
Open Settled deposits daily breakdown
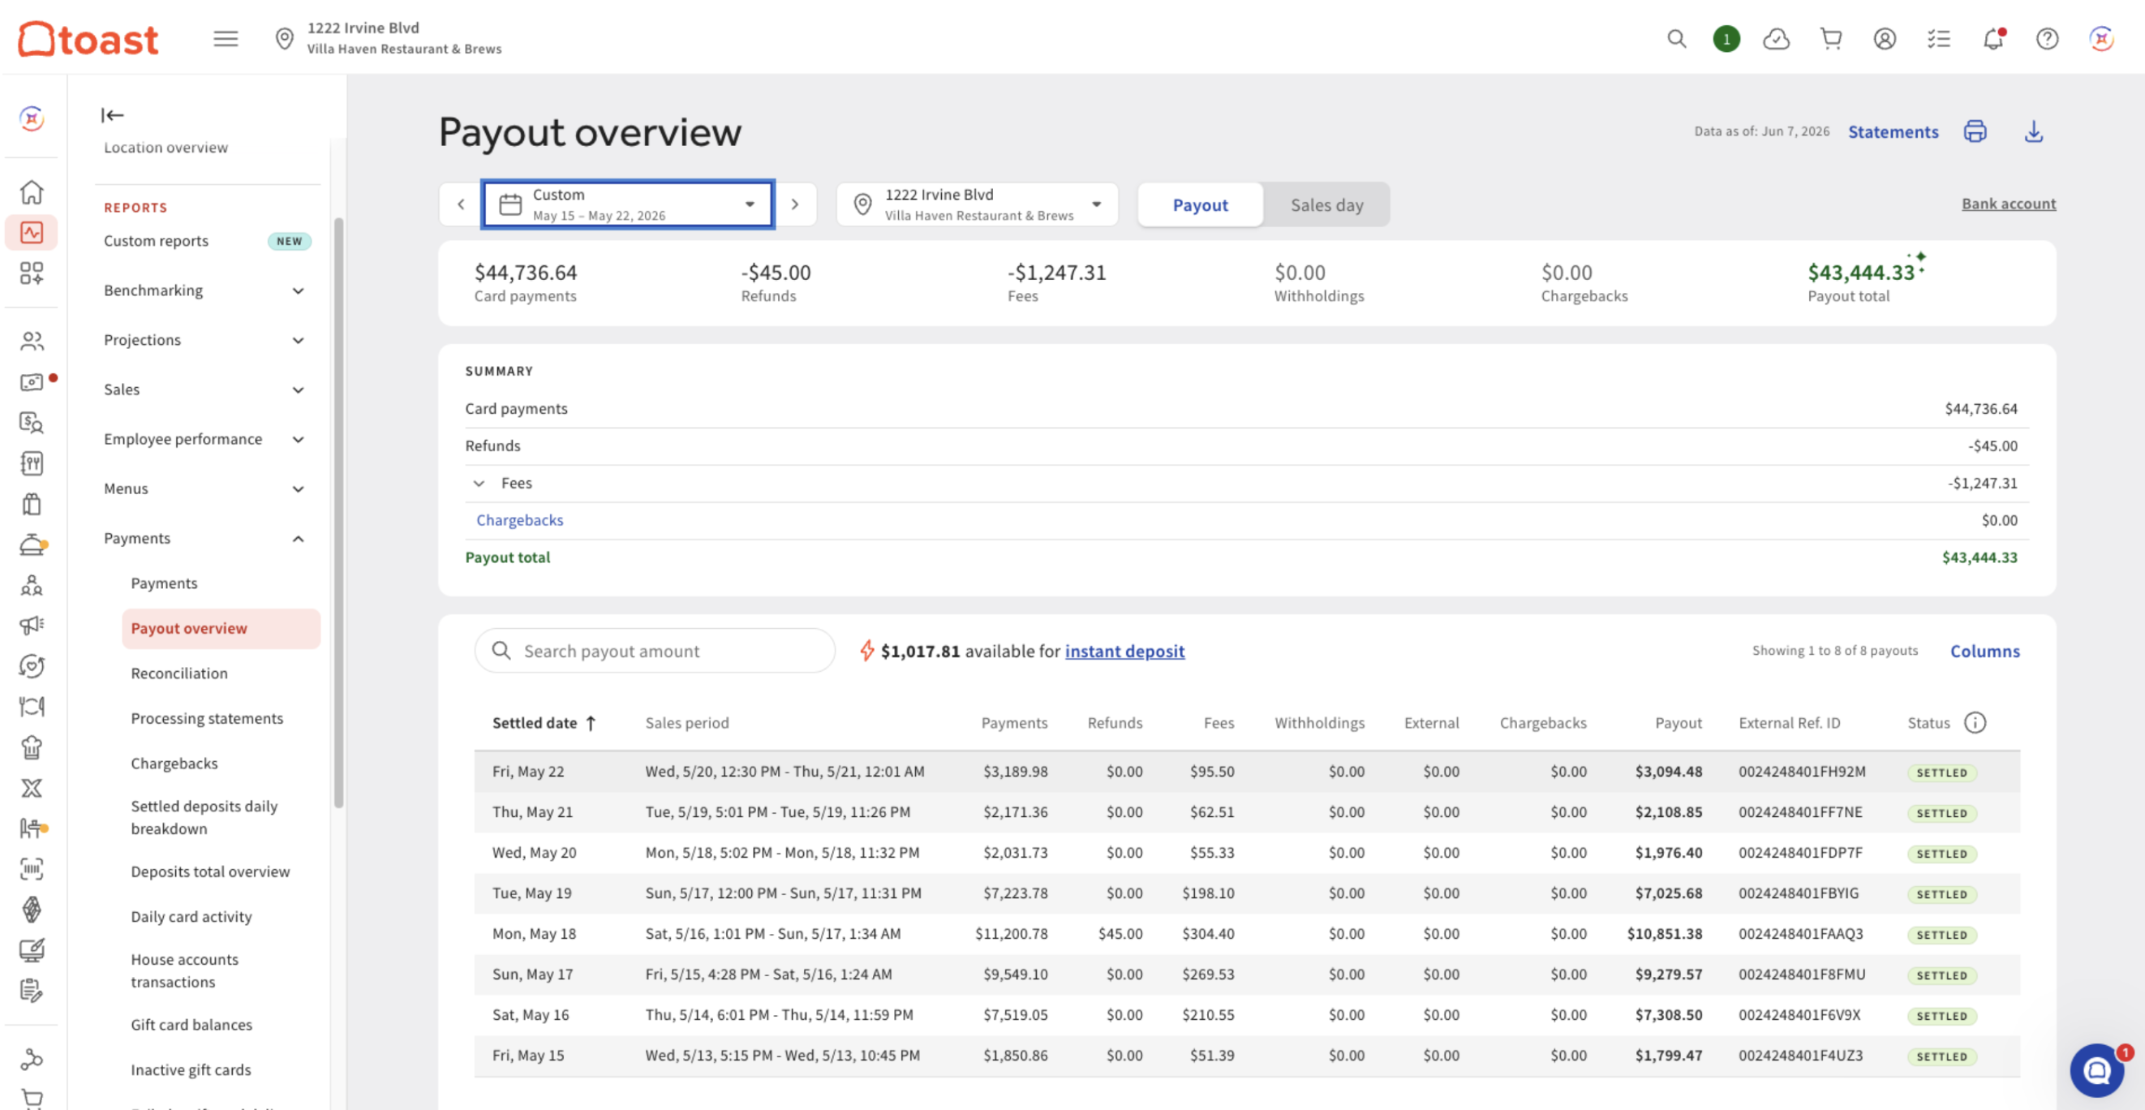pos(204,817)
